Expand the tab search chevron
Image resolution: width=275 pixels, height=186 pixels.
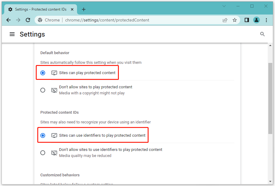[x=224, y=6]
